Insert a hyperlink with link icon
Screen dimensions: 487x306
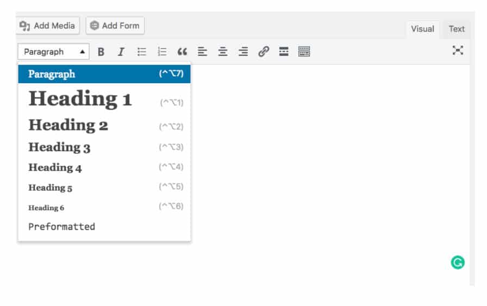click(264, 52)
